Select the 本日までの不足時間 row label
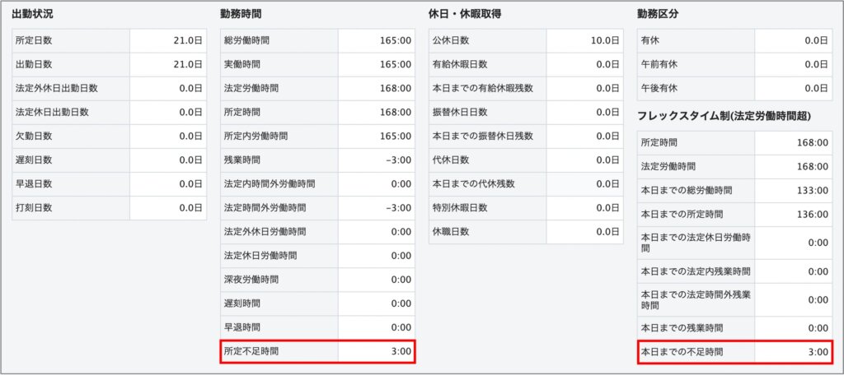This screenshot has width=844, height=375. click(x=686, y=352)
